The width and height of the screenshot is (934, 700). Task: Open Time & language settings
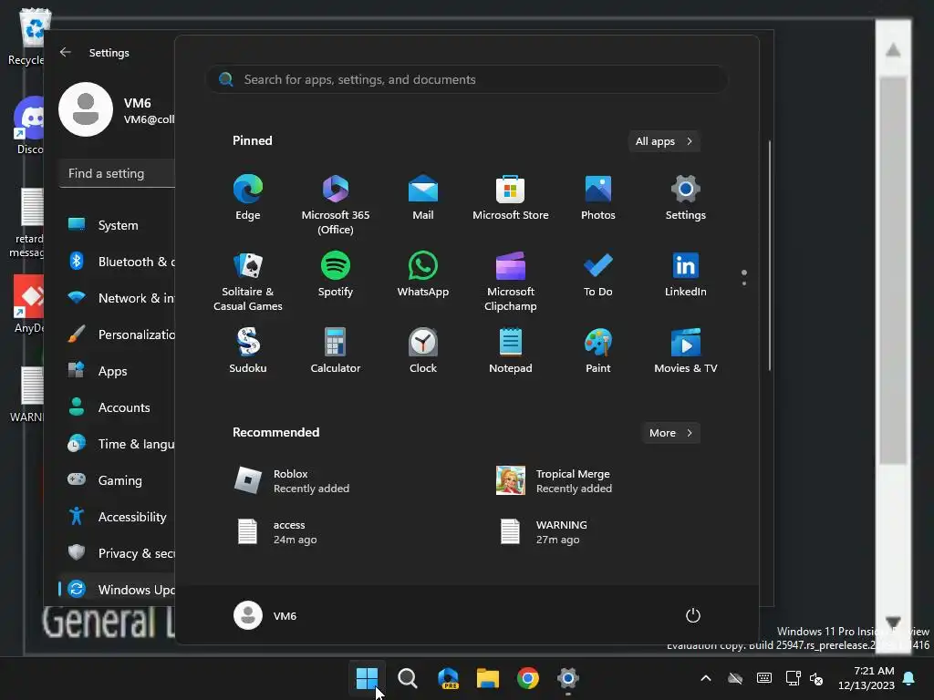pos(118,444)
